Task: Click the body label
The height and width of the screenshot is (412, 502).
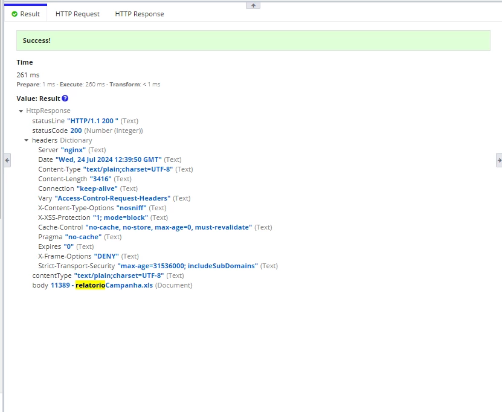Action: [40, 285]
